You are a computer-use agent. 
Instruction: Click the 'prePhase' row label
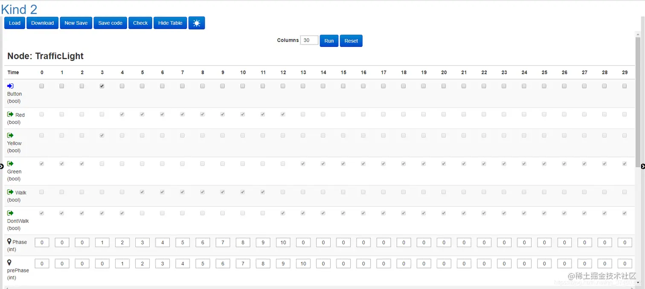pyautogui.click(x=18, y=271)
